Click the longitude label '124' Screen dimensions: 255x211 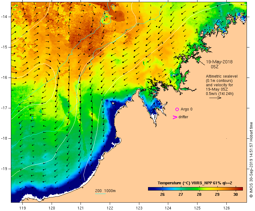(168, 208)
